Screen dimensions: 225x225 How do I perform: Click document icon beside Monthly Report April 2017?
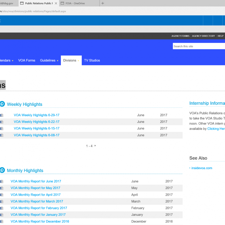tap(1, 195)
